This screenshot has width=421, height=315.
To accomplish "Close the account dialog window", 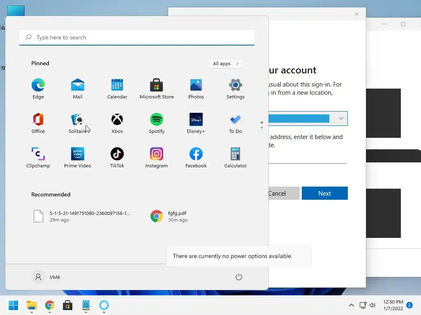I will tap(356, 14).
